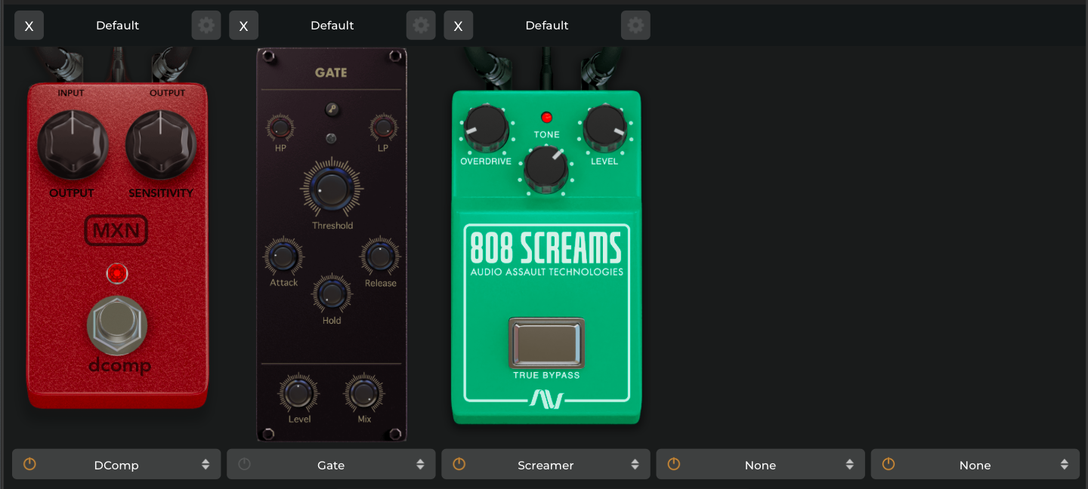Click the small link icon on Gate module

331,109
